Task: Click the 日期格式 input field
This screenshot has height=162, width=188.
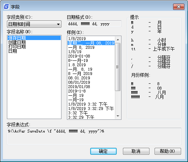Action: (x=94, y=24)
